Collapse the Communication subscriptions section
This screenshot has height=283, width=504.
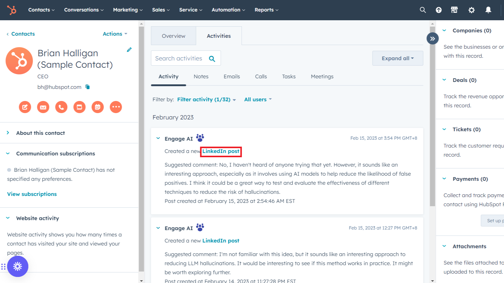point(8,154)
